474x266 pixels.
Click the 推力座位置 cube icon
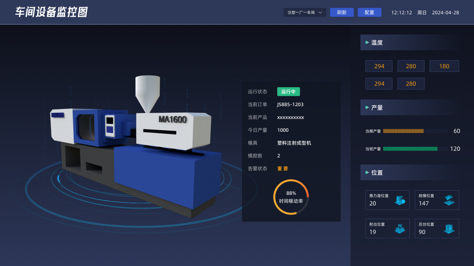tap(400, 200)
